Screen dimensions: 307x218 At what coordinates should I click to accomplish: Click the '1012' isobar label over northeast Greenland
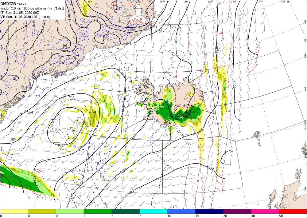click(x=147, y=13)
